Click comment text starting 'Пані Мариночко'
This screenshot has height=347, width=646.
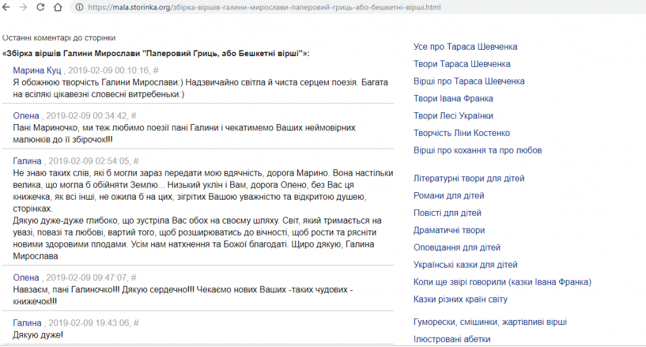click(x=184, y=134)
